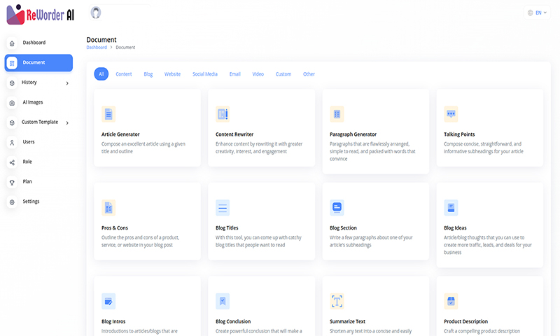Viewport: 560px width, 336px height.
Task: Open the Article Generator title
Action: pos(120,134)
